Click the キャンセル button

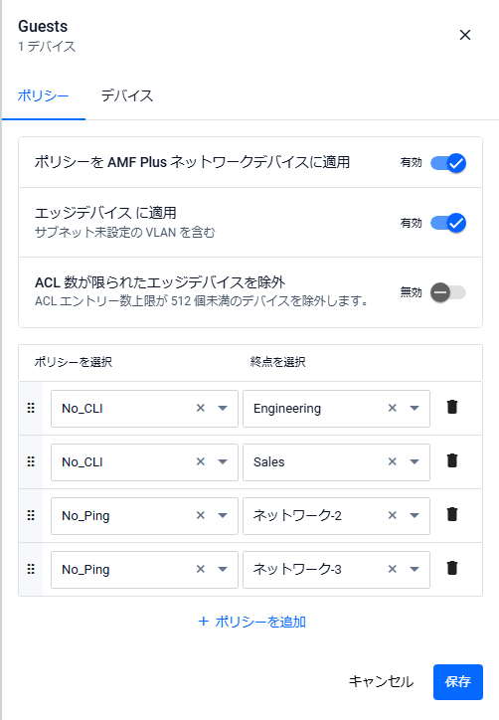(381, 681)
